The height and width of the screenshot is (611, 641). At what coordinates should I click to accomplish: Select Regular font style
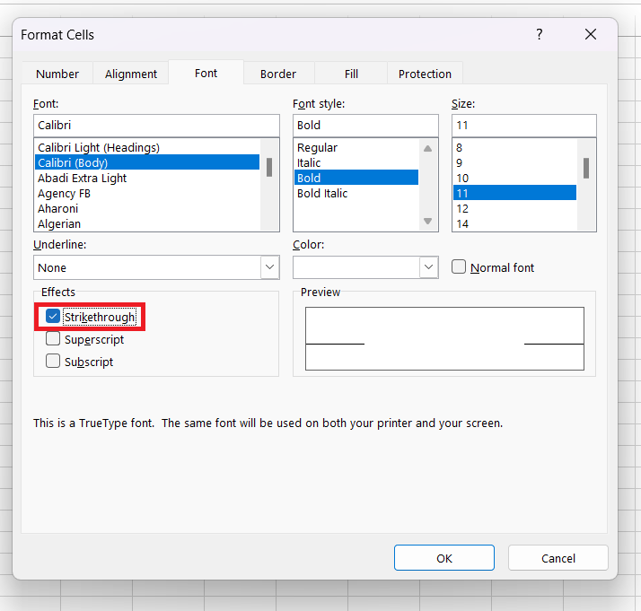pyautogui.click(x=356, y=147)
